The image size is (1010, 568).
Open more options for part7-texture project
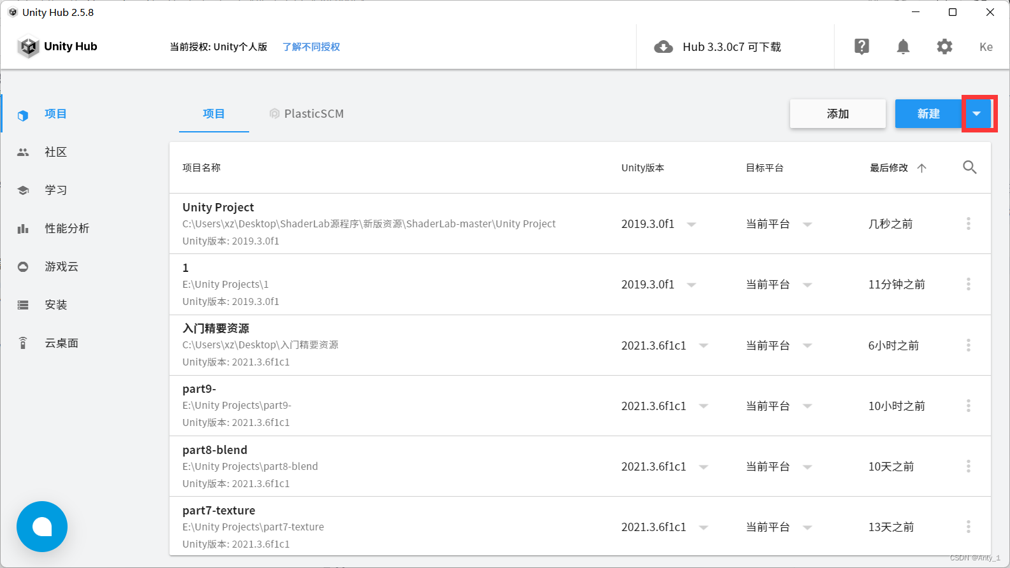click(x=968, y=527)
